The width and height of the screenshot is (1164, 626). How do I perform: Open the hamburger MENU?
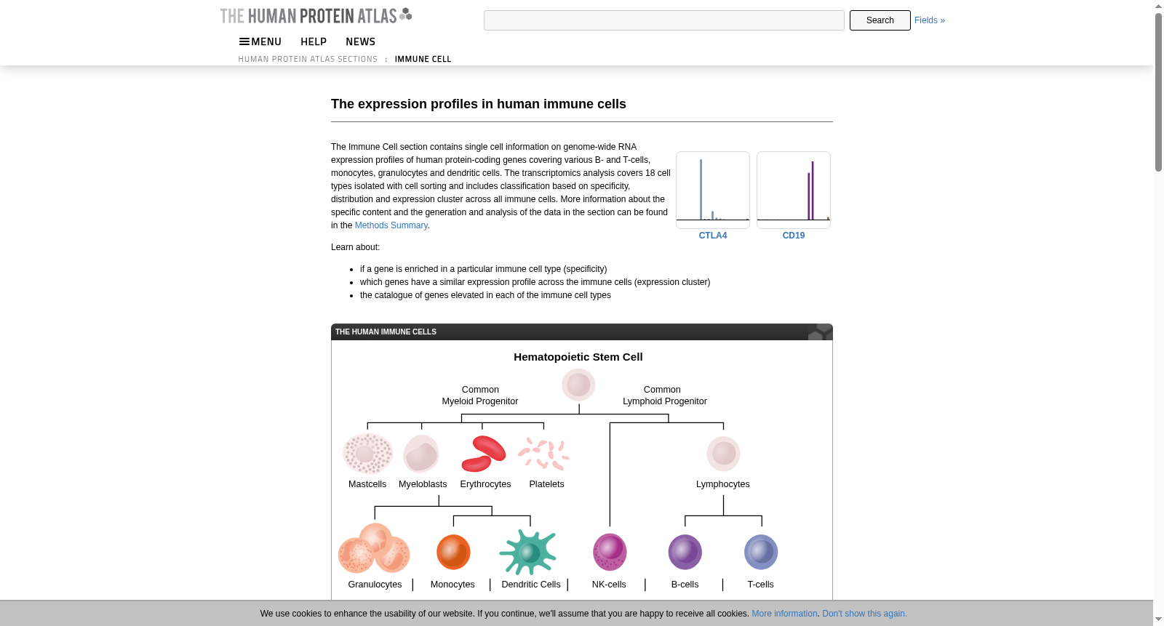[260, 41]
